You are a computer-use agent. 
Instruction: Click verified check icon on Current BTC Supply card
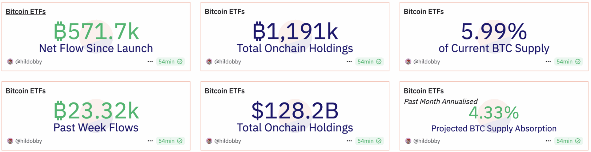click(x=578, y=62)
